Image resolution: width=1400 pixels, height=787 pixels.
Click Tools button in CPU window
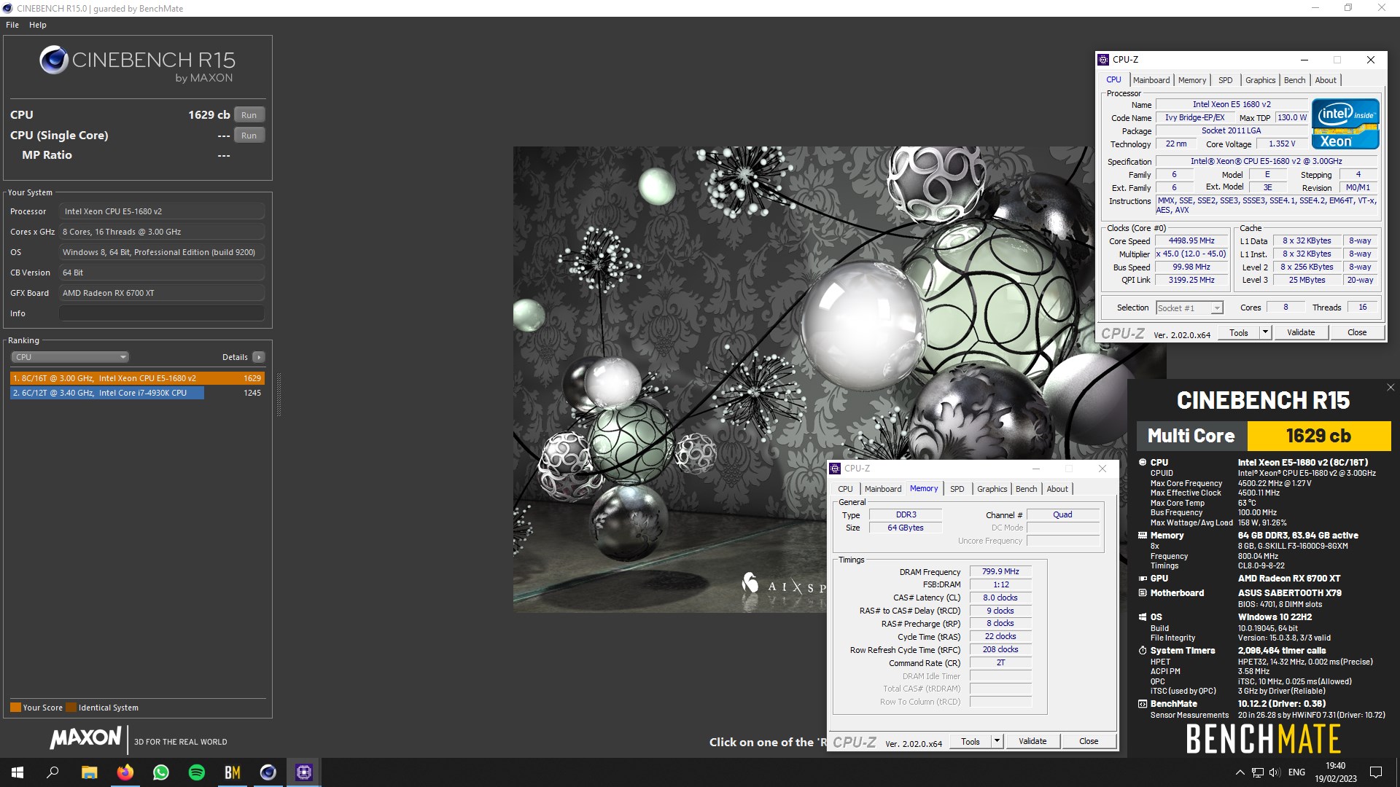point(1239,332)
